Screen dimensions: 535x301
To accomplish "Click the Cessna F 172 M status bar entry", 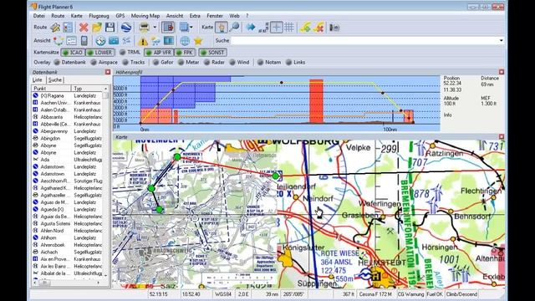I will 375,294.
